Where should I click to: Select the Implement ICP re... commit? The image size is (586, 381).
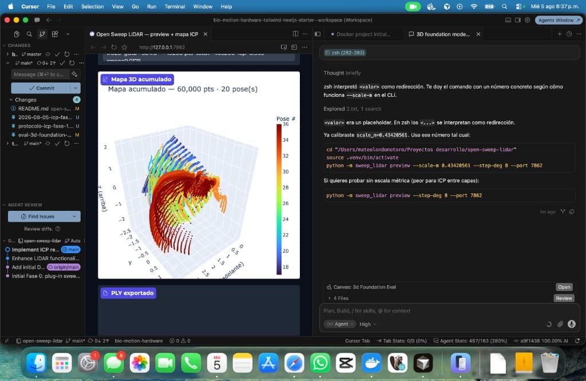click(35, 250)
